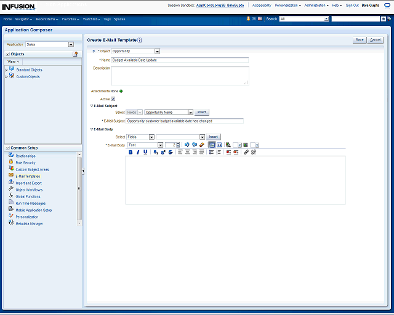Click the help icon beside Create E-Mail Template
394x315 pixels.
click(x=140, y=39)
